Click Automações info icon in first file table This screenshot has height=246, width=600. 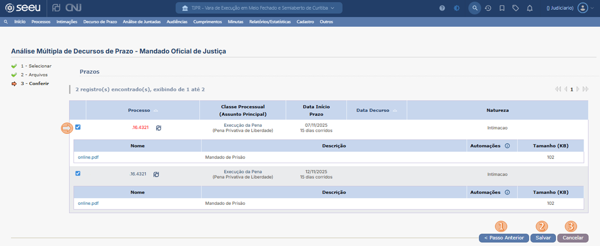pos(507,146)
